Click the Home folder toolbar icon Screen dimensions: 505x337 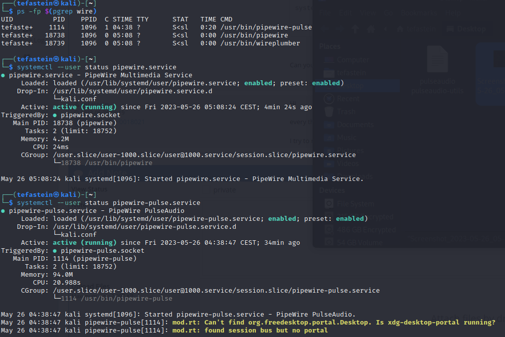pyautogui.click(x=371, y=29)
